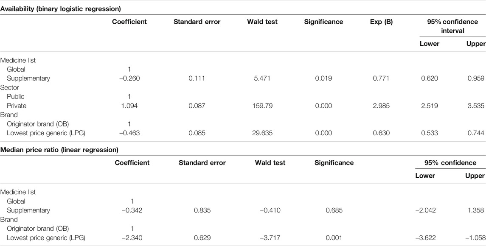
Task: Select the Exp (B) value 2.985
Action: 381,106
